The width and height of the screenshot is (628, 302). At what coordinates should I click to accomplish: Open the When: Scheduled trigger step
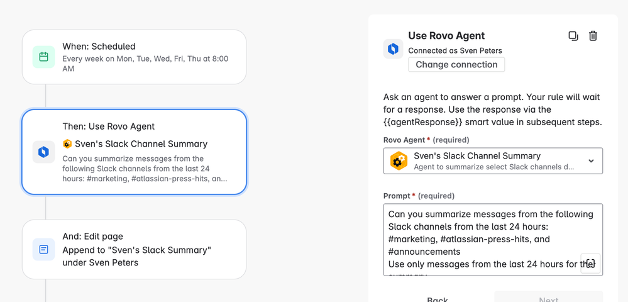point(134,57)
